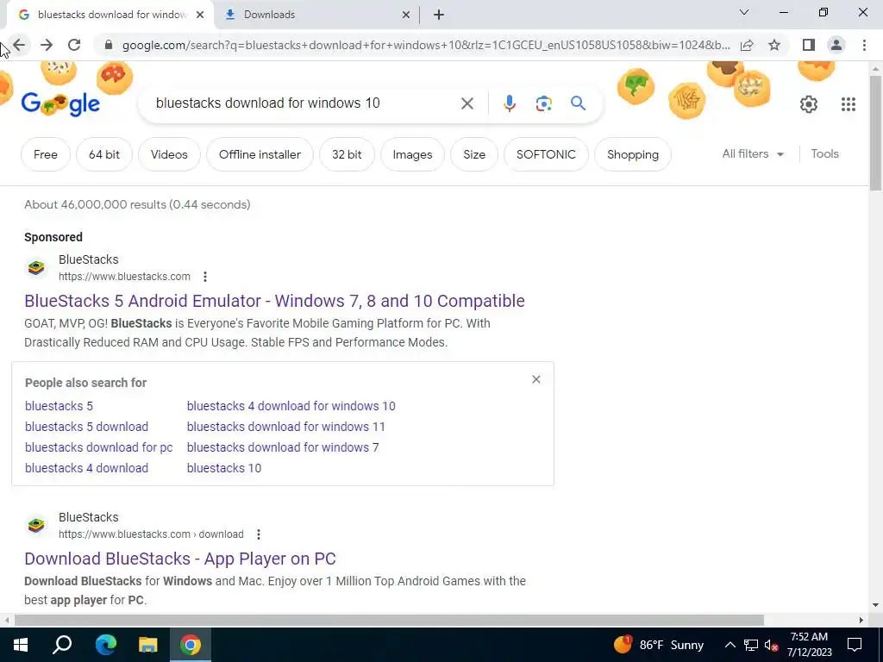
Task: Click the Chrome taskbar icon
Action: (x=191, y=645)
